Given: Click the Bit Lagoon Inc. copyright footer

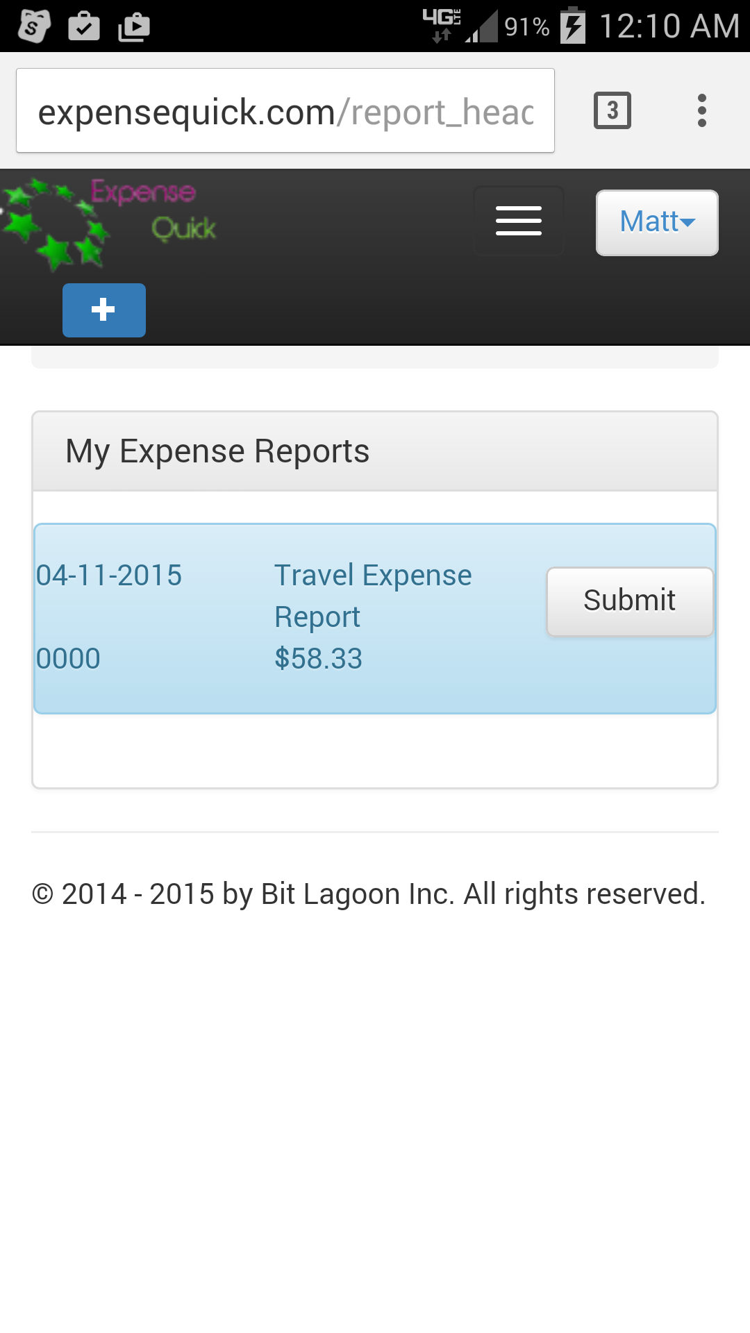Looking at the screenshot, I should pyautogui.click(x=369, y=894).
